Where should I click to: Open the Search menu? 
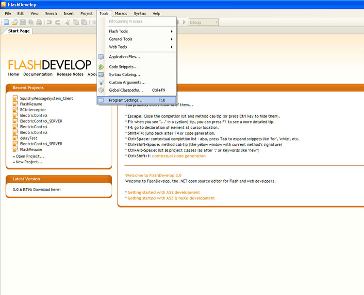(x=51, y=14)
